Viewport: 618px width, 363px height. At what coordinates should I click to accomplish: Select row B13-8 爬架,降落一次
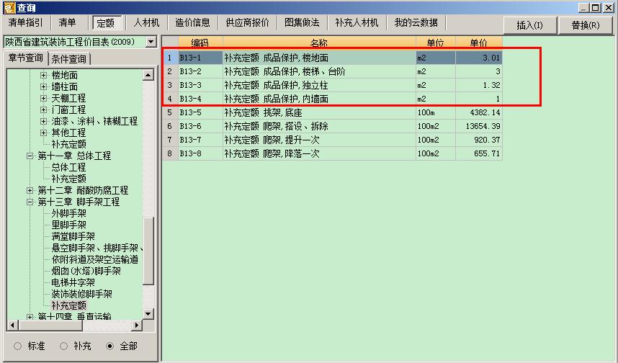[x=332, y=153]
